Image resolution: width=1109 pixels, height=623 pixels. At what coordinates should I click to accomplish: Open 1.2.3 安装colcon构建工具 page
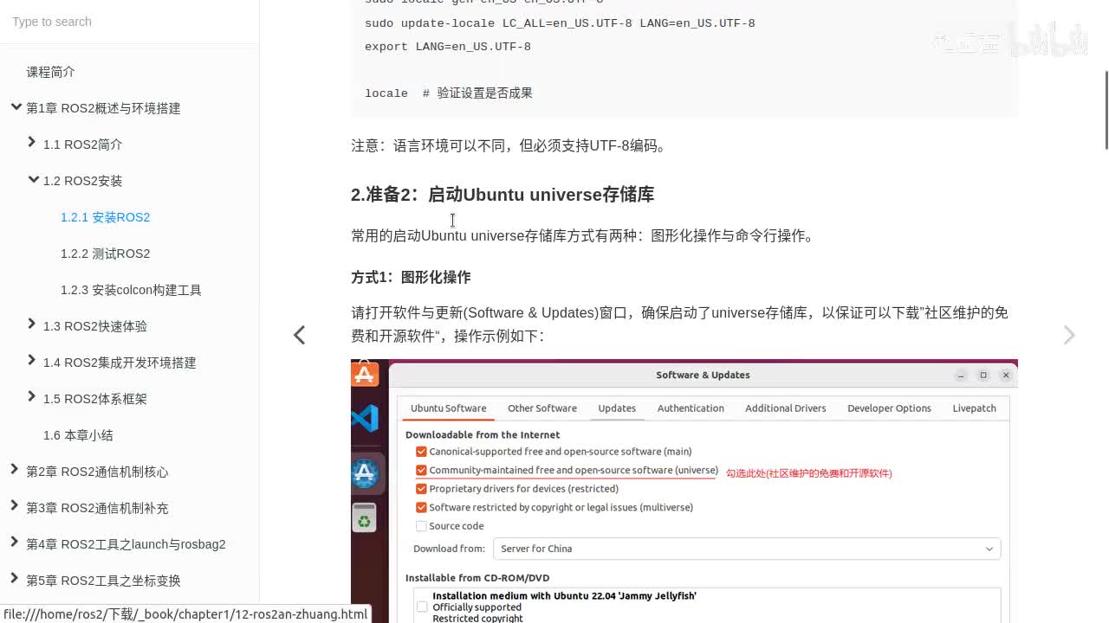coord(131,290)
